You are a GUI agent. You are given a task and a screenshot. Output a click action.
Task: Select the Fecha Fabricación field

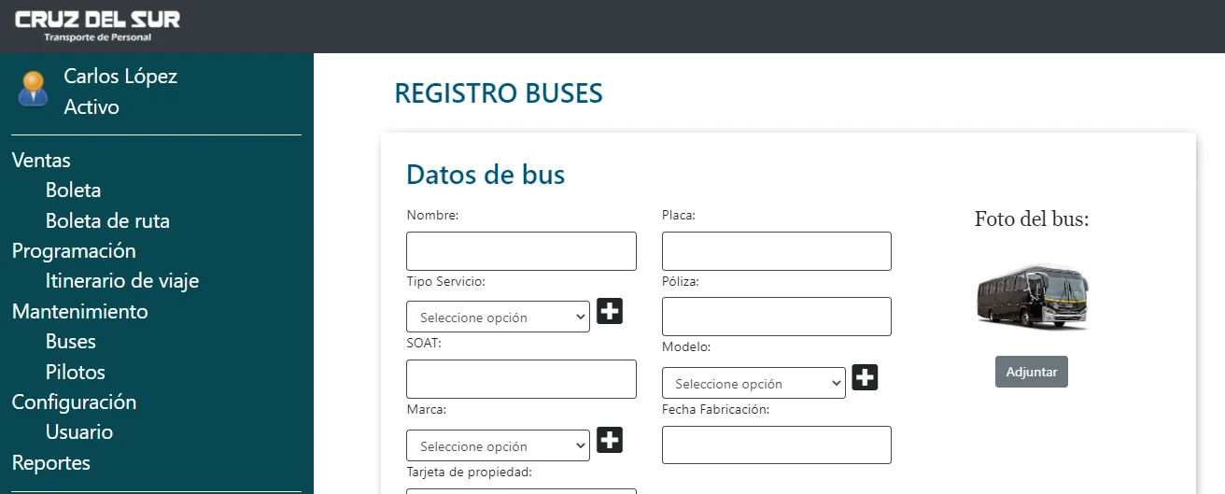(x=777, y=445)
